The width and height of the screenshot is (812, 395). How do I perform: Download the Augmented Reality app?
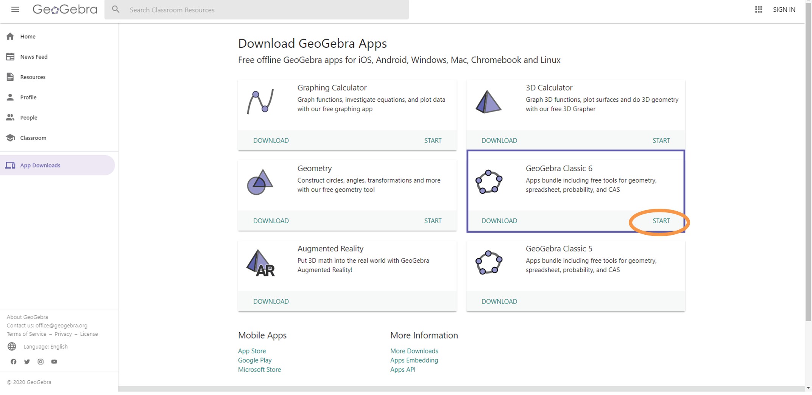[x=271, y=301]
